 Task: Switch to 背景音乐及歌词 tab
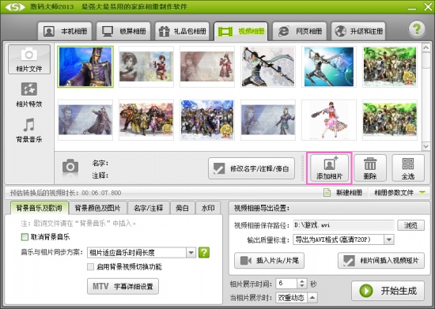(x=39, y=208)
